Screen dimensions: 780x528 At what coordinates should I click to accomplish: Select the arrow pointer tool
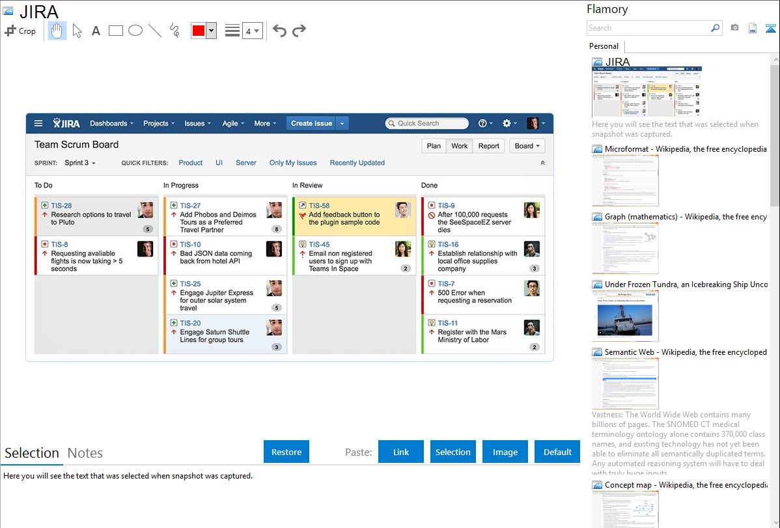[x=77, y=31]
